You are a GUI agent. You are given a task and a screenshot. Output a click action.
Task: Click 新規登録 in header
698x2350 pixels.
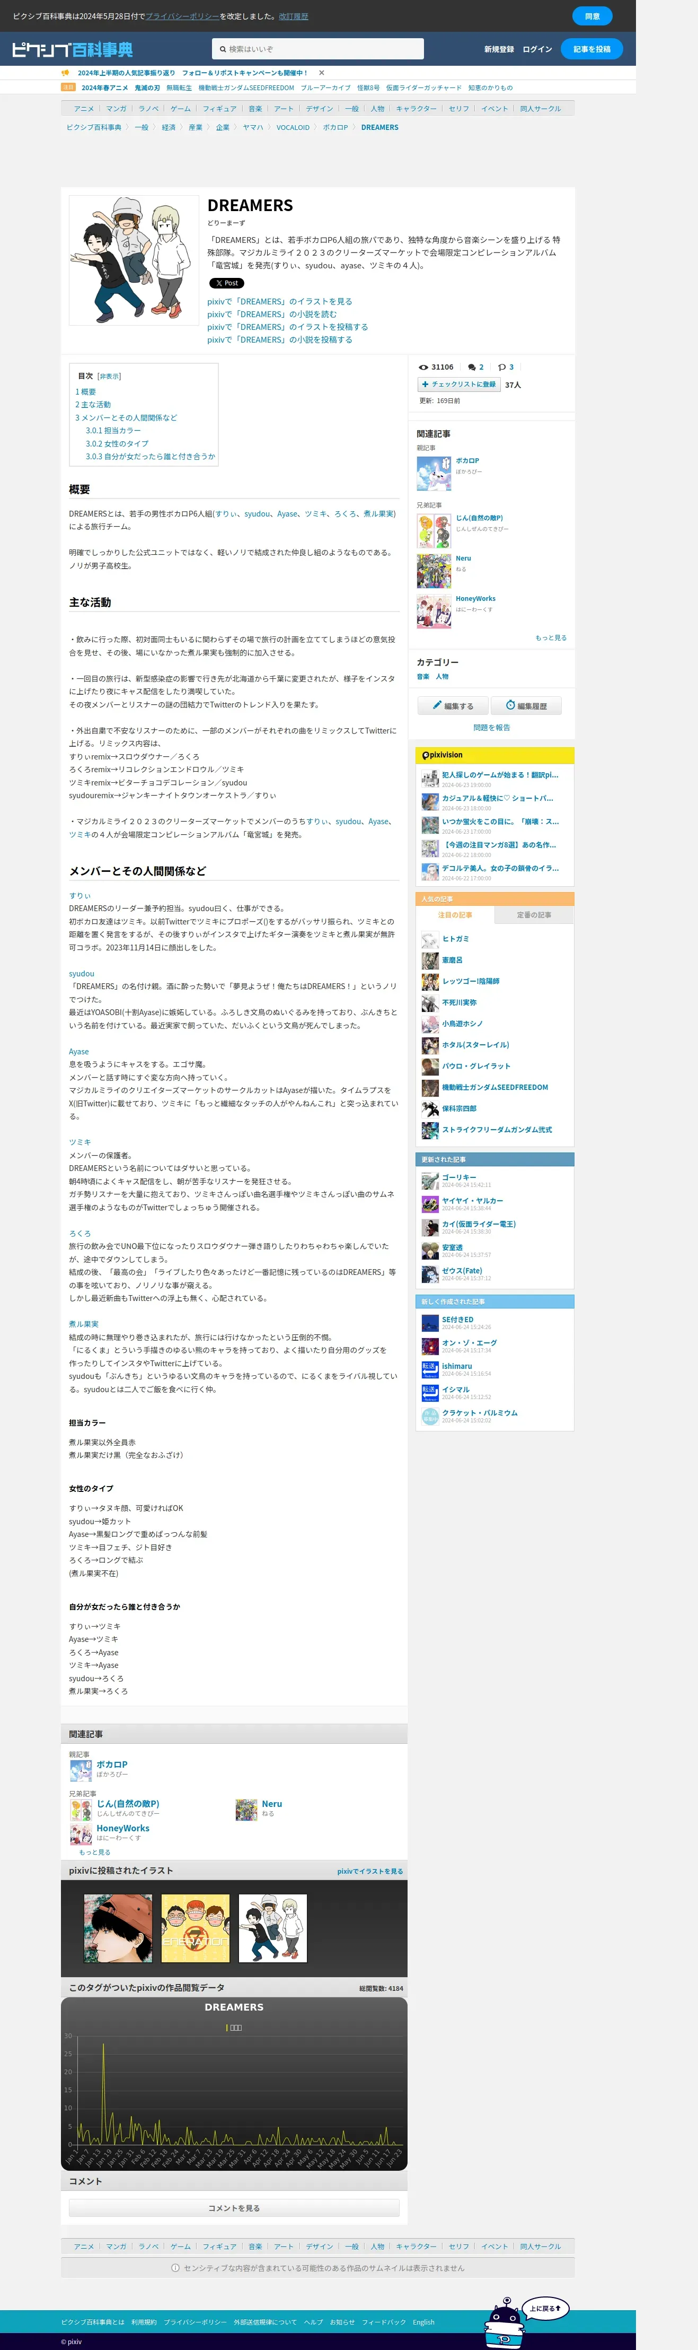499,49
